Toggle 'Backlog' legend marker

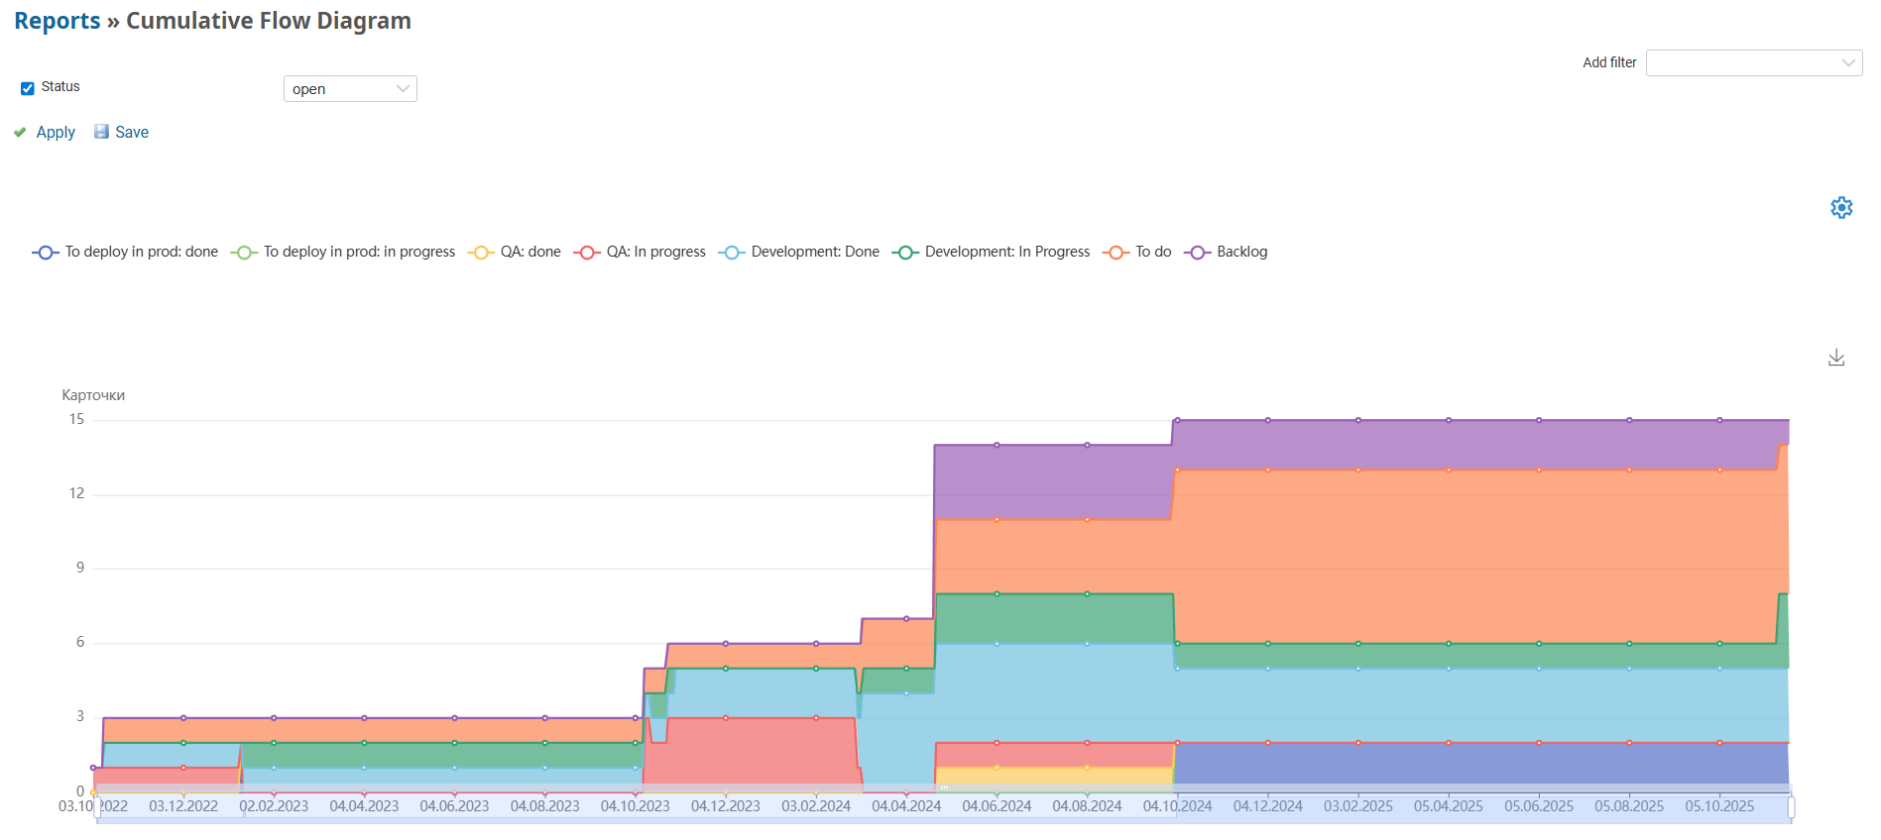[1198, 253]
